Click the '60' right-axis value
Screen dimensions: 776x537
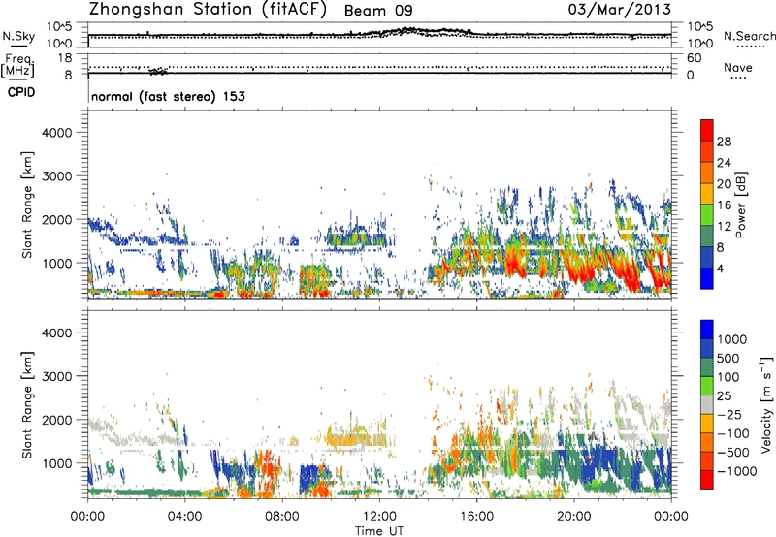click(695, 58)
